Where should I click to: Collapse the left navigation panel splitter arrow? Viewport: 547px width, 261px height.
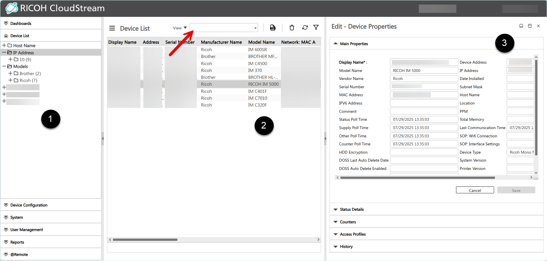click(102, 139)
